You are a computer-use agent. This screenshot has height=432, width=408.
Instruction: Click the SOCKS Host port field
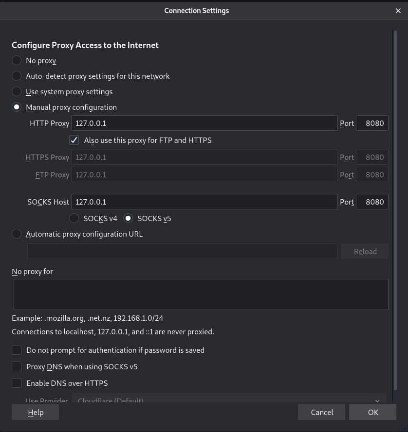[372, 202]
